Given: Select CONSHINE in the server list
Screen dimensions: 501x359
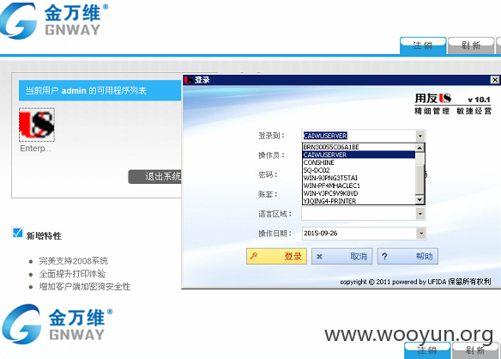Looking at the screenshot, I should tap(359, 162).
